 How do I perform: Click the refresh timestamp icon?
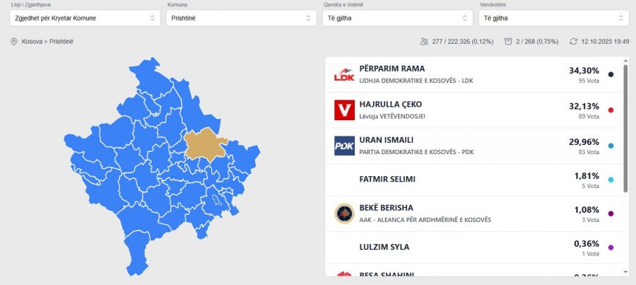tap(573, 42)
